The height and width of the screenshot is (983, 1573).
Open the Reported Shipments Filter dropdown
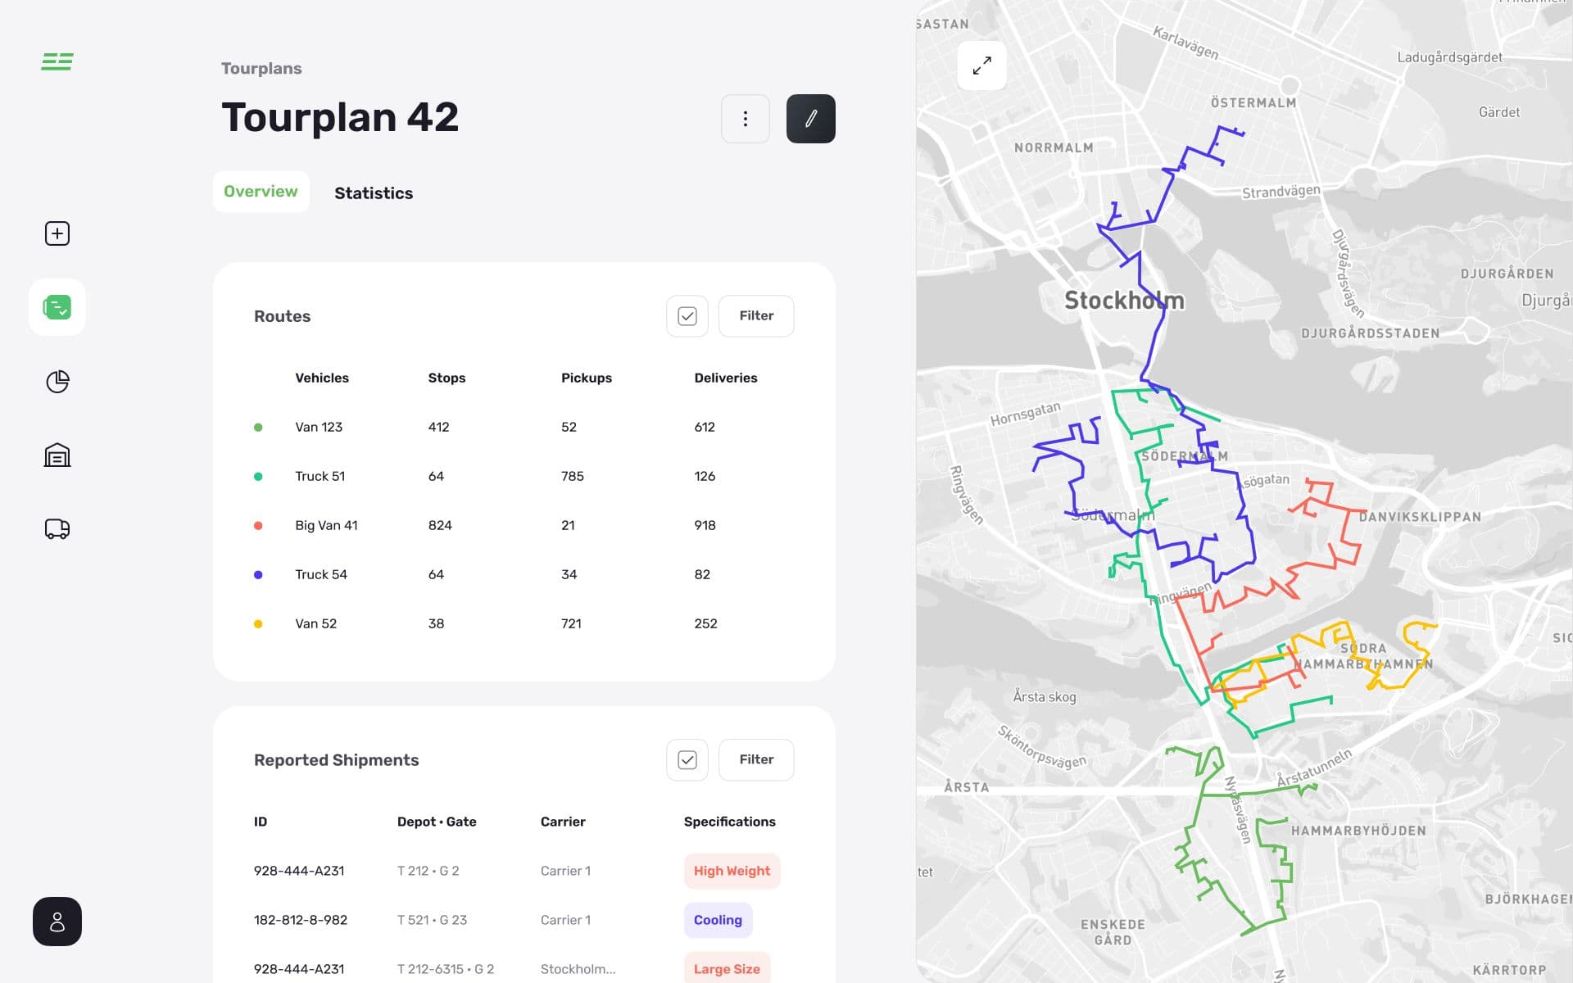coord(755,760)
